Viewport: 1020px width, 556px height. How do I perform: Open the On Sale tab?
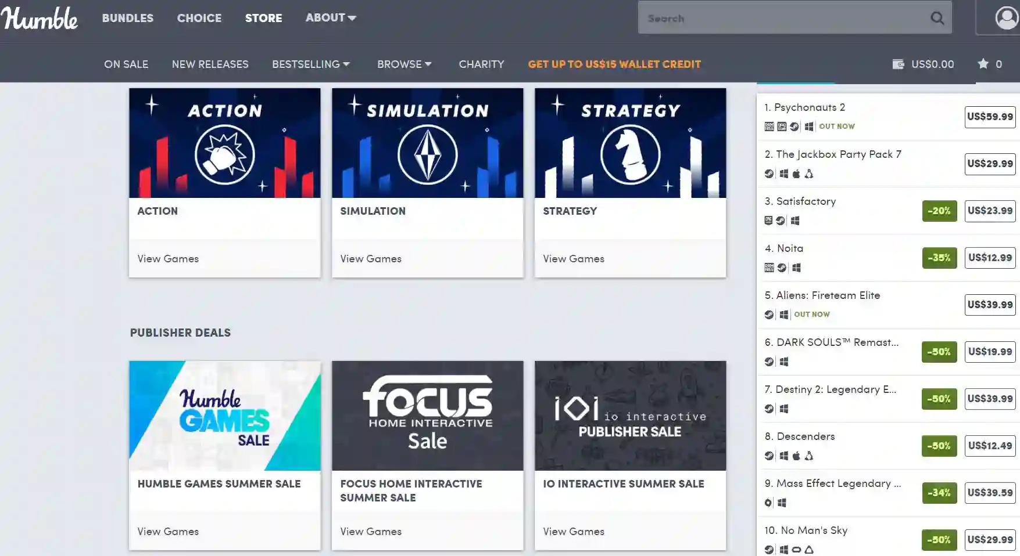[126, 64]
